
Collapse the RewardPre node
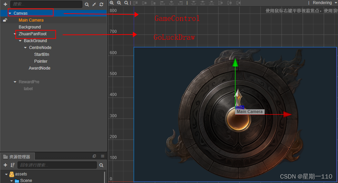[15, 82]
